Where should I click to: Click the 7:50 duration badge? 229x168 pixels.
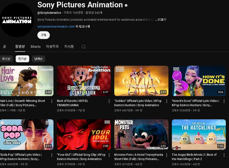click(x=221, y=146)
